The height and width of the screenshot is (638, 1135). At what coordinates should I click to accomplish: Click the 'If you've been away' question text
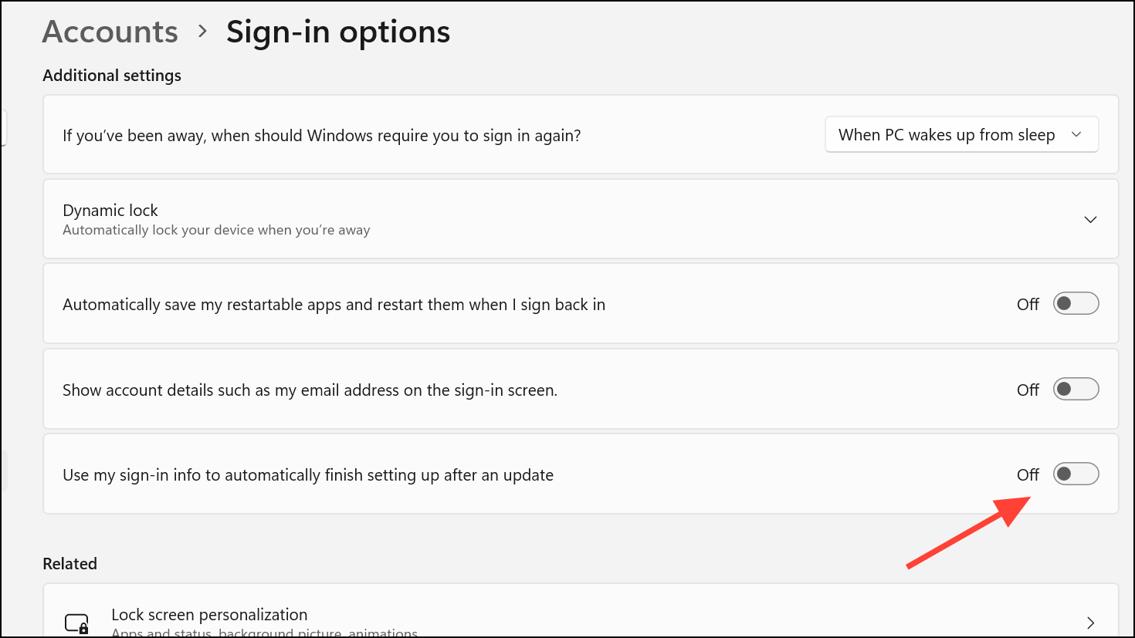pyautogui.click(x=321, y=136)
